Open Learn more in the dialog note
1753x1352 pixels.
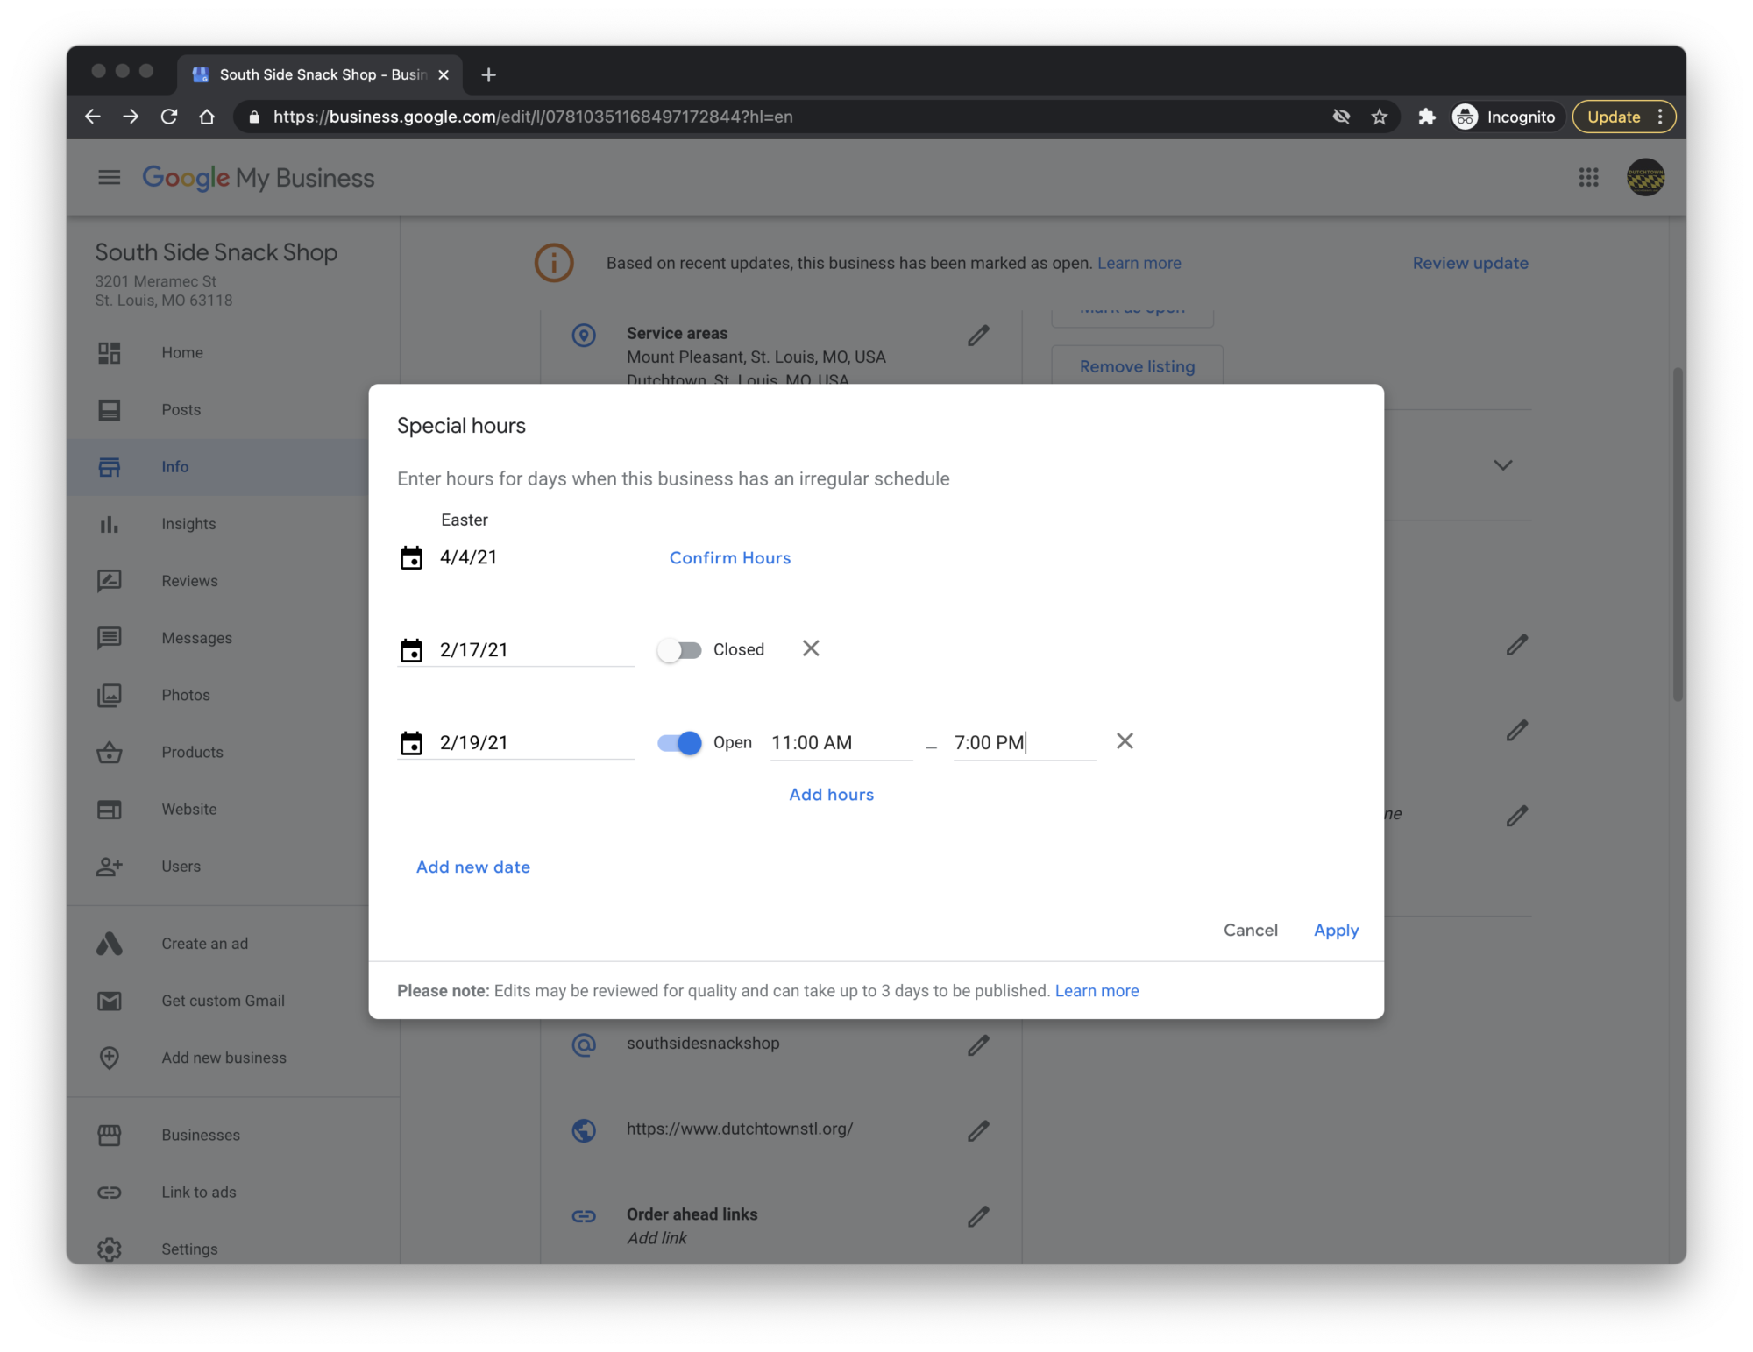click(x=1097, y=991)
